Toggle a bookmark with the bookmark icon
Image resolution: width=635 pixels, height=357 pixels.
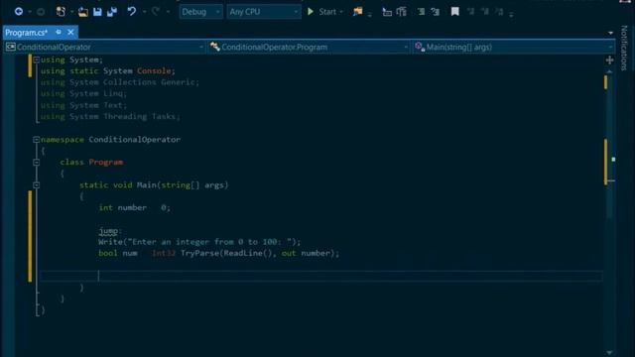(x=455, y=12)
